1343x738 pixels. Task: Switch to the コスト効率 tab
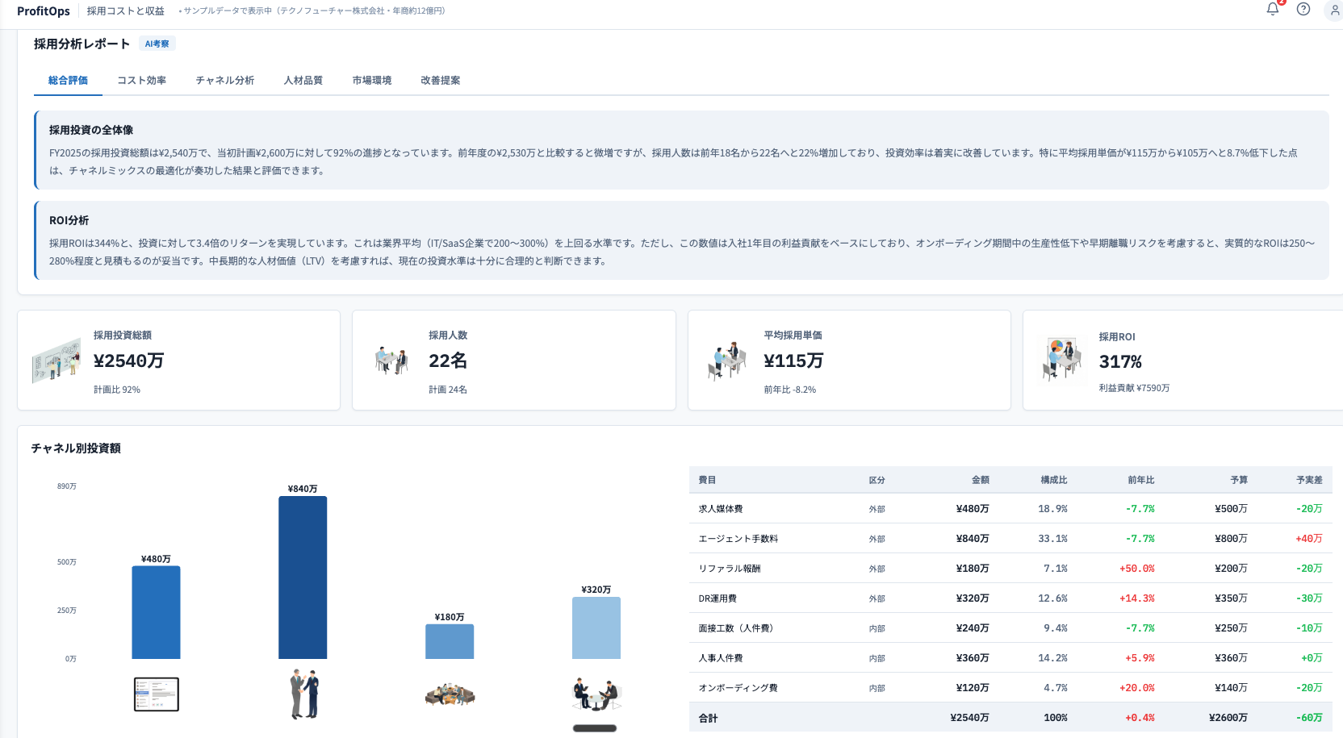pos(141,80)
